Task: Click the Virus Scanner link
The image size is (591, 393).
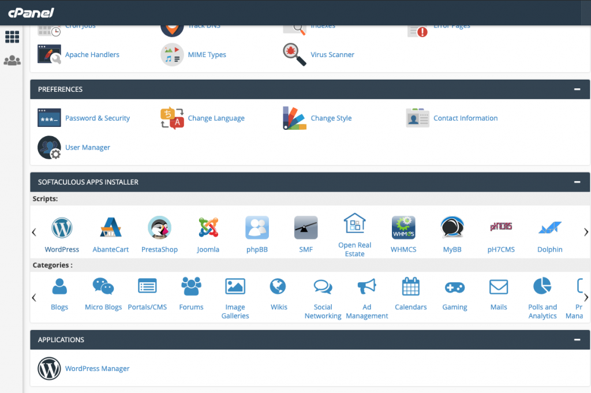Action: 332,55
